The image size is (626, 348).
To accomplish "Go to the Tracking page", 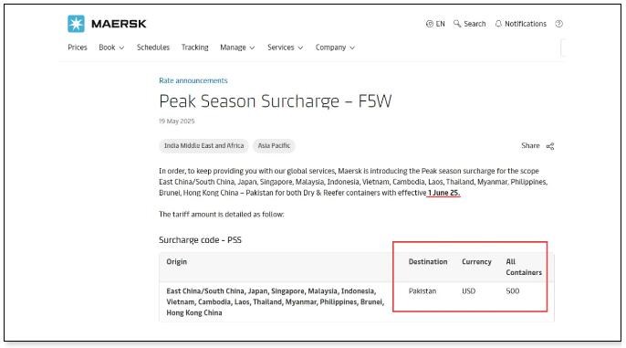I will 195,47.
